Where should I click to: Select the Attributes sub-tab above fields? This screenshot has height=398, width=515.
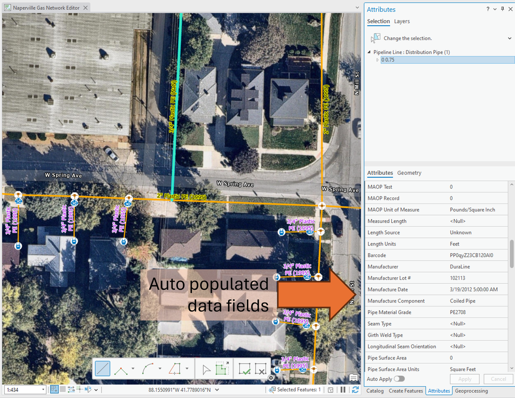(x=380, y=173)
